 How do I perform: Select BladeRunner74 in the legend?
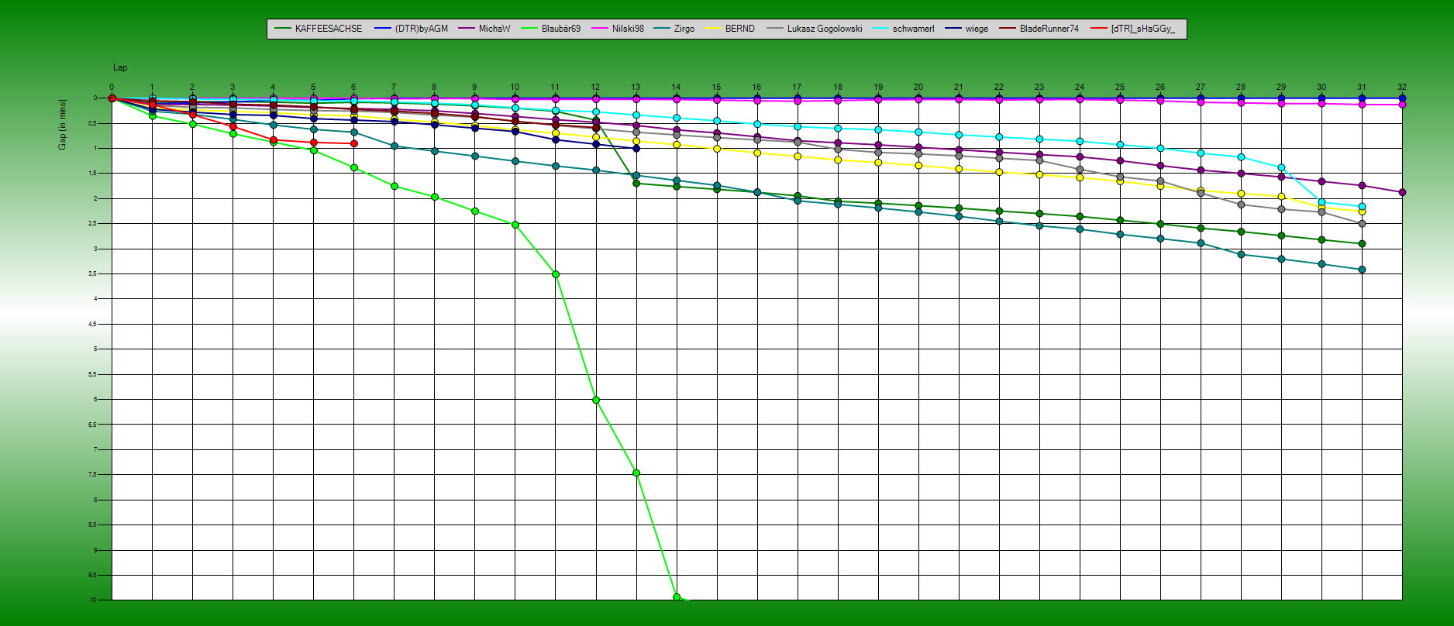pos(1039,29)
